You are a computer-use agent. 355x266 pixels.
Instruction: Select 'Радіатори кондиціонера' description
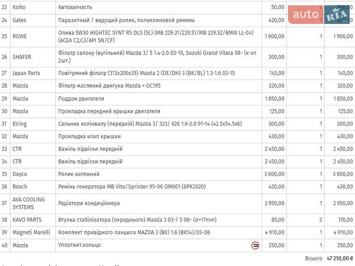pos(89,203)
